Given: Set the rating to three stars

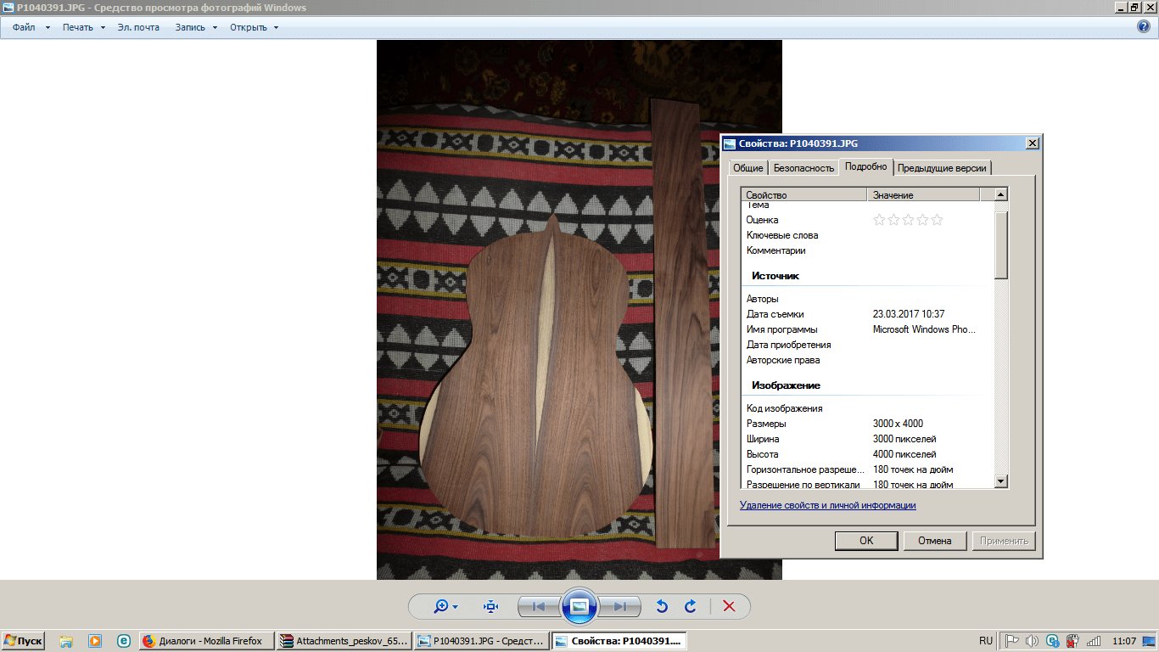Looking at the screenshot, I should click(x=908, y=220).
